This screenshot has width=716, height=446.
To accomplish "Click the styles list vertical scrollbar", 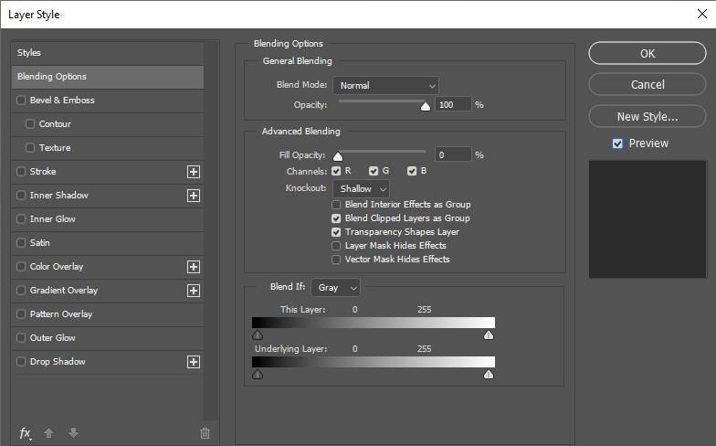I will [x=210, y=230].
